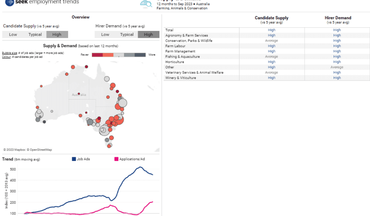Click High candidate supply for Farm Management

click(272, 51)
